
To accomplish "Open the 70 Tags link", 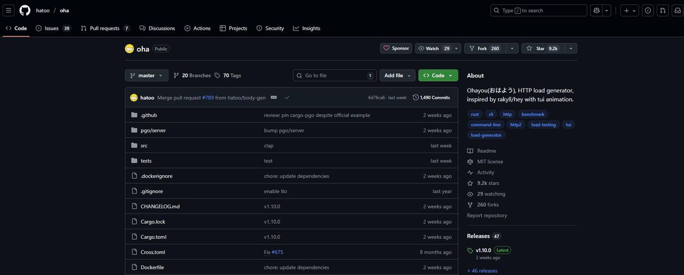I will click(228, 75).
